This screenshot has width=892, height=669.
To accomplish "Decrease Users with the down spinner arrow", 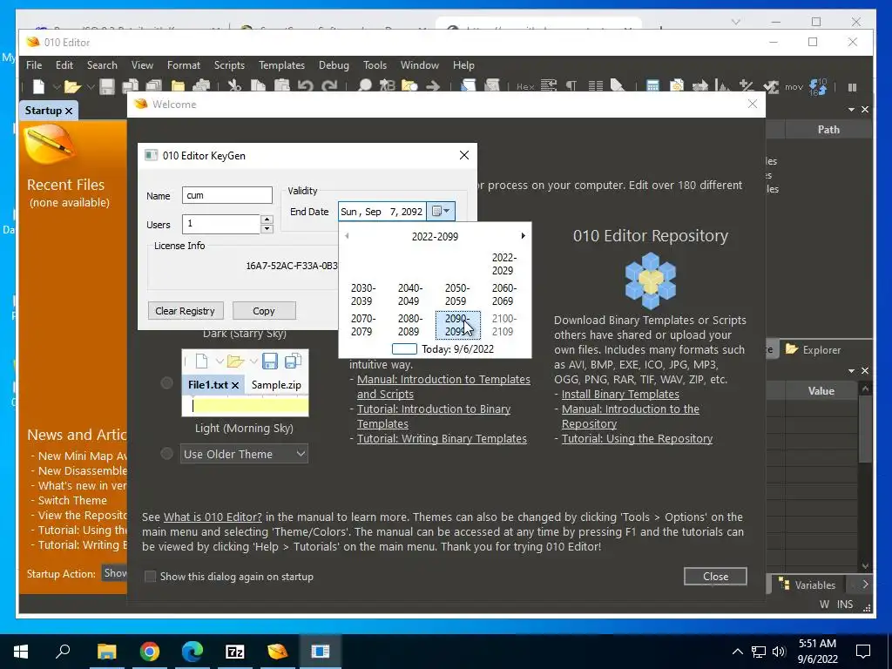I will [x=267, y=229].
